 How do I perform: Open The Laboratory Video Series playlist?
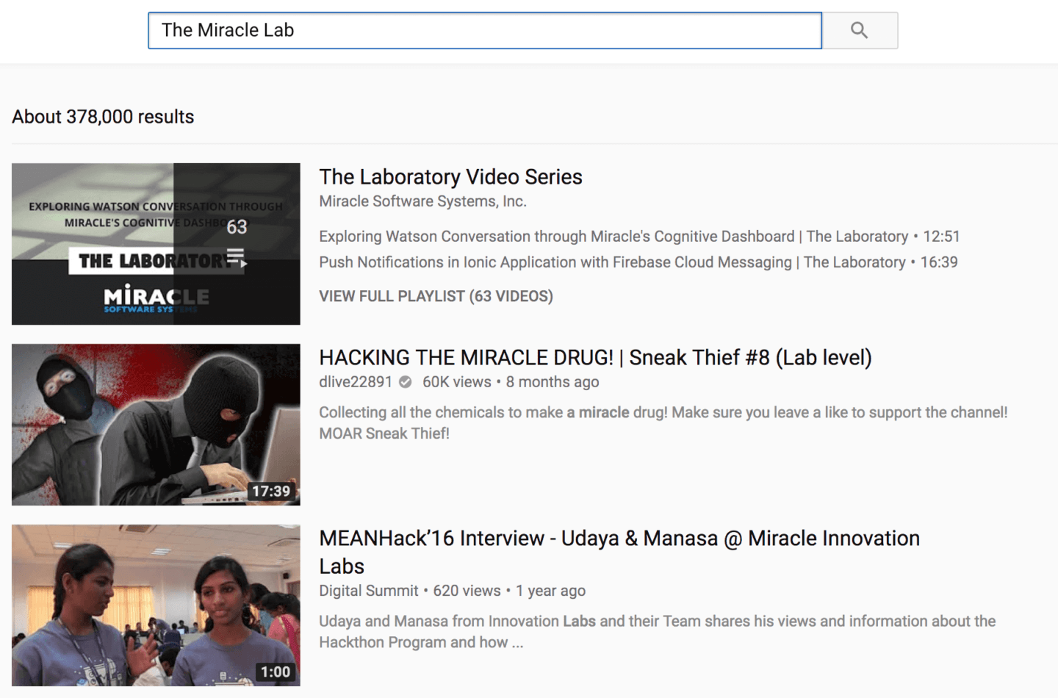click(450, 176)
